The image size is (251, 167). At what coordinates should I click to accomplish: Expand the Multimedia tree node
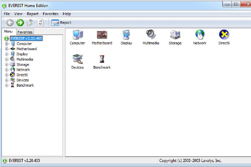coord(7,59)
